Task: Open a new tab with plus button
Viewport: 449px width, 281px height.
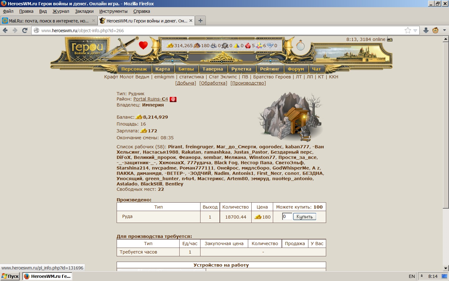Action: coord(200,21)
